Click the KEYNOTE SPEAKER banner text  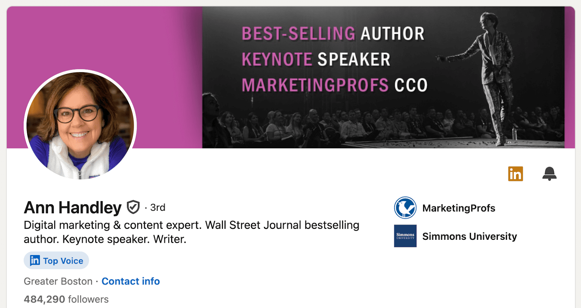(316, 59)
